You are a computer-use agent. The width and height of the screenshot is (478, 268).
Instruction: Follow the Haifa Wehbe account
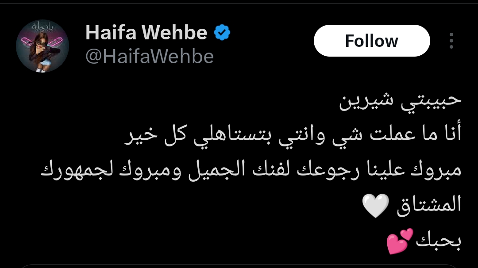pos(372,41)
